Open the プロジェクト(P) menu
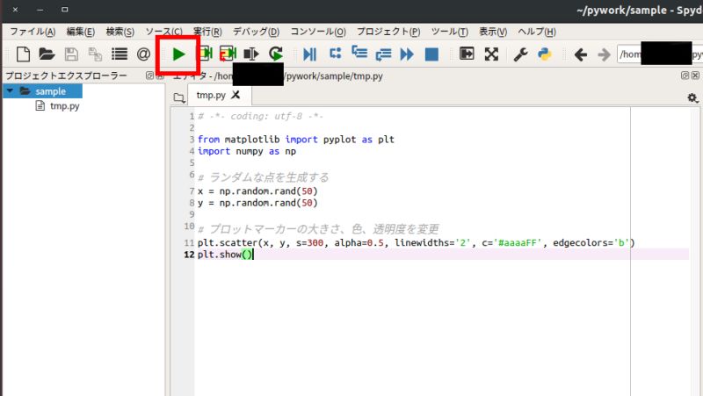 coord(388,32)
